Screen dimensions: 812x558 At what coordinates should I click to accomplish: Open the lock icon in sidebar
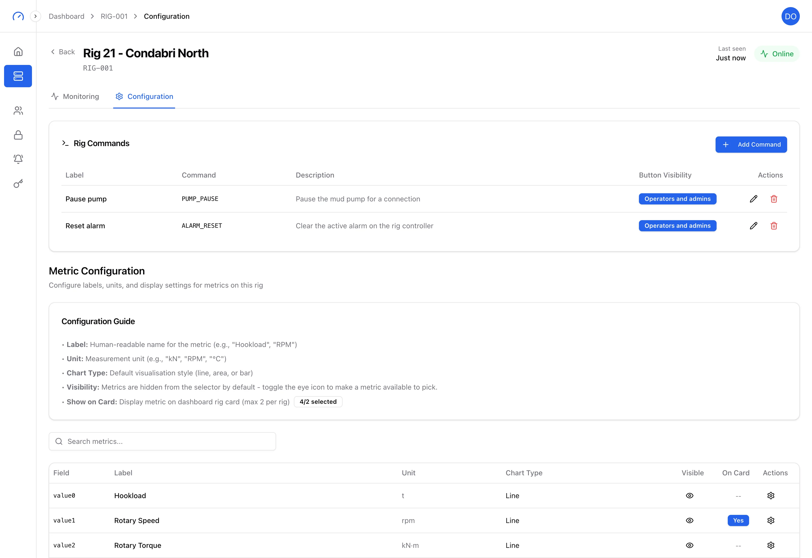point(18,135)
